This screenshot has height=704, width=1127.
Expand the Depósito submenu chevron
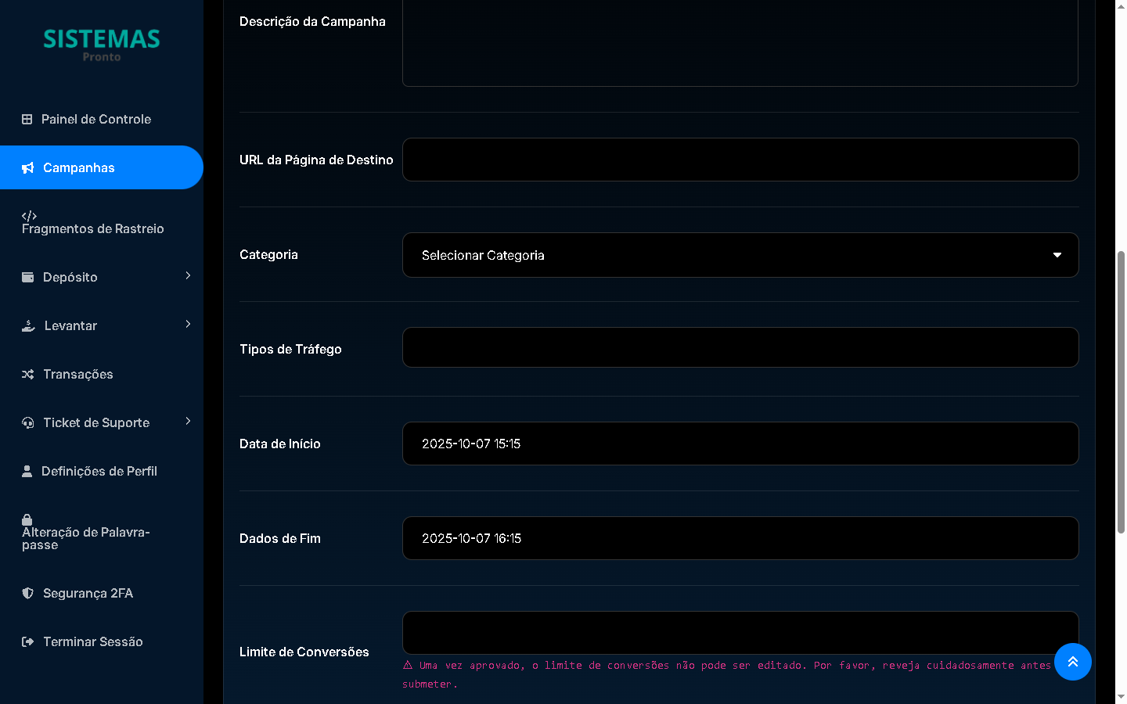pos(188,276)
